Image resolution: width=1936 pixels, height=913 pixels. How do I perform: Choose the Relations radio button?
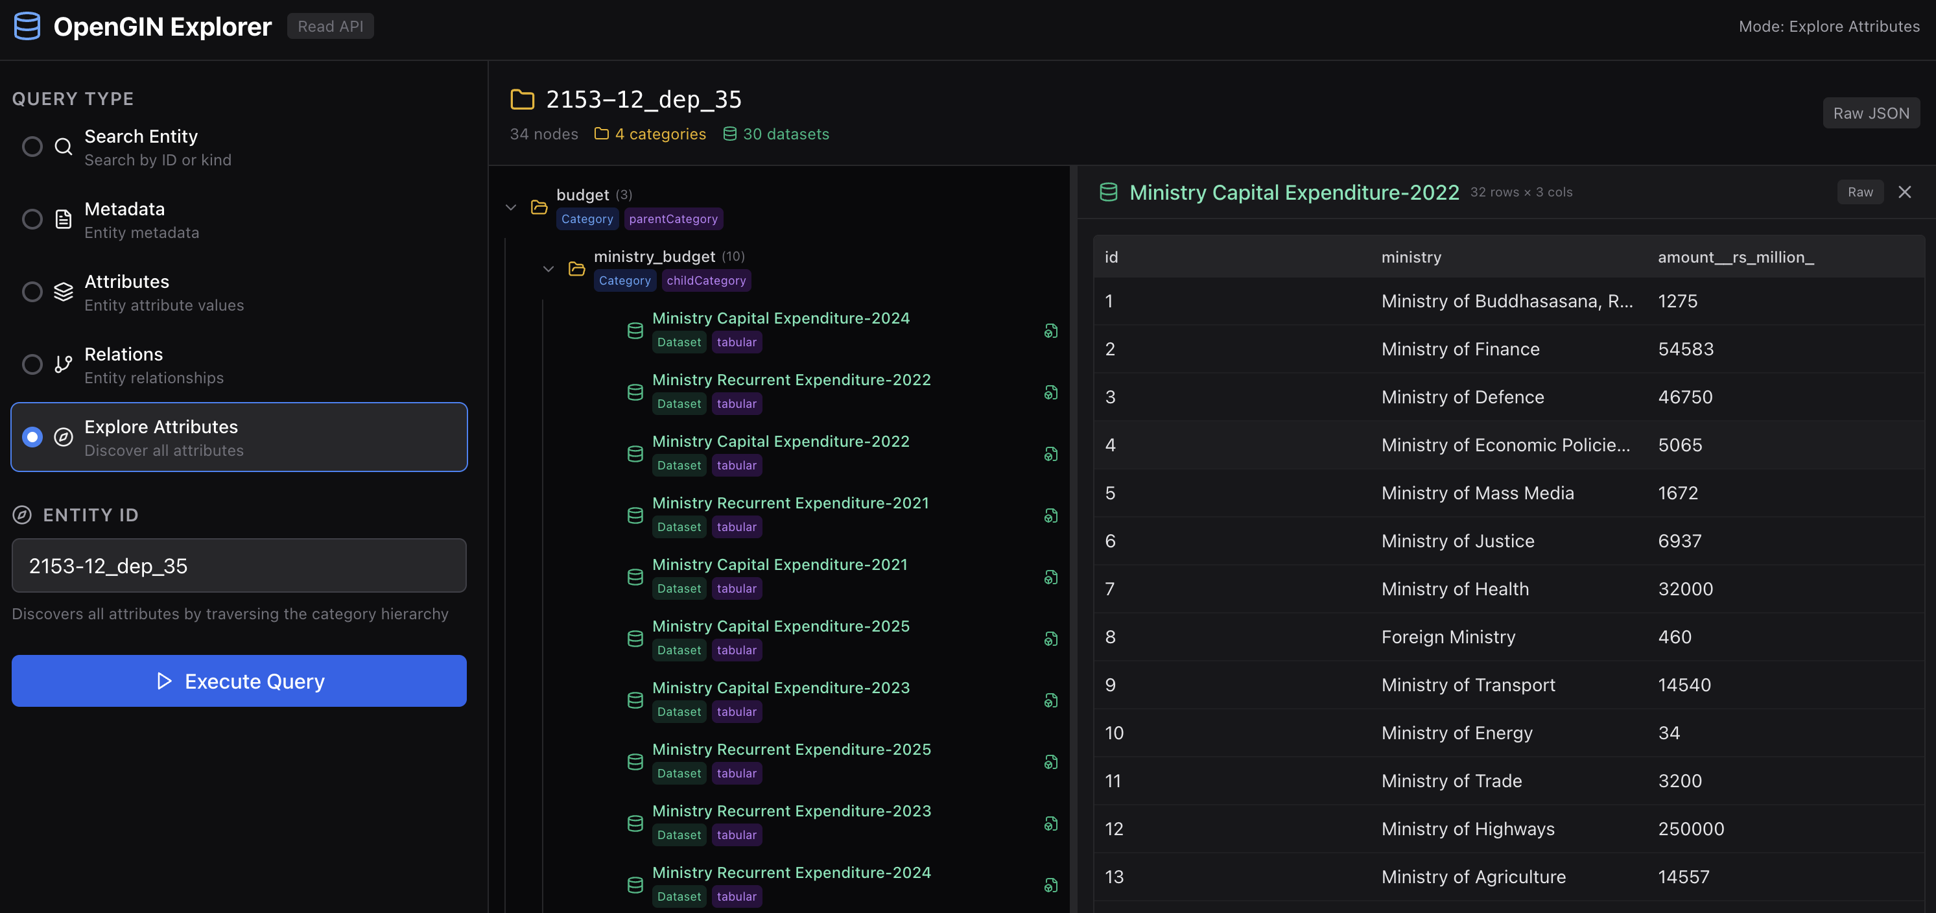click(32, 364)
